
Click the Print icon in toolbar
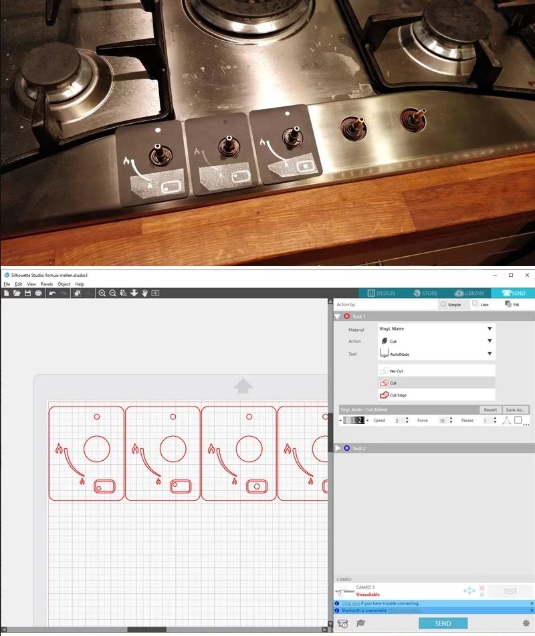point(39,293)
